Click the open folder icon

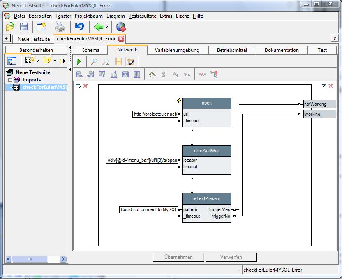[x=10, y=27]
